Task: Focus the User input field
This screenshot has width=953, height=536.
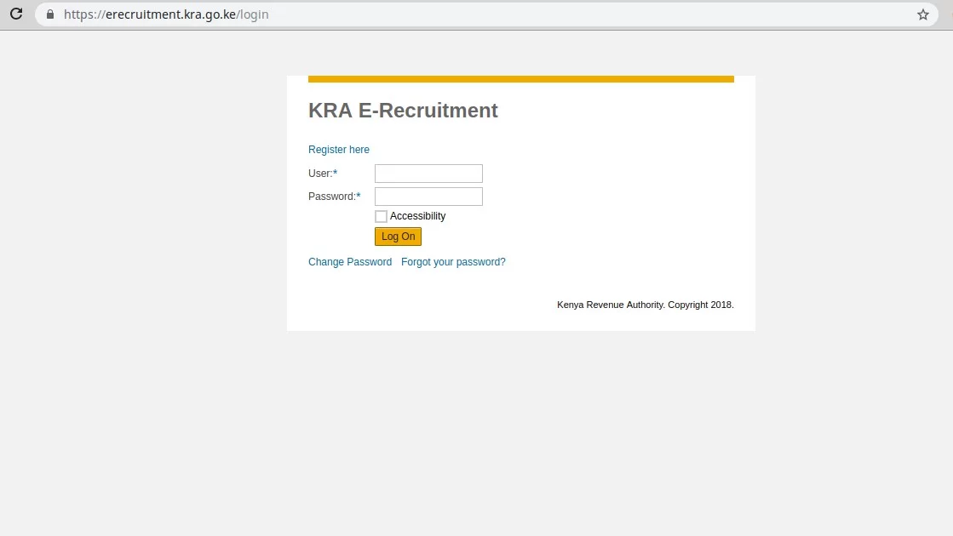Action: click(x=428, y=174)
